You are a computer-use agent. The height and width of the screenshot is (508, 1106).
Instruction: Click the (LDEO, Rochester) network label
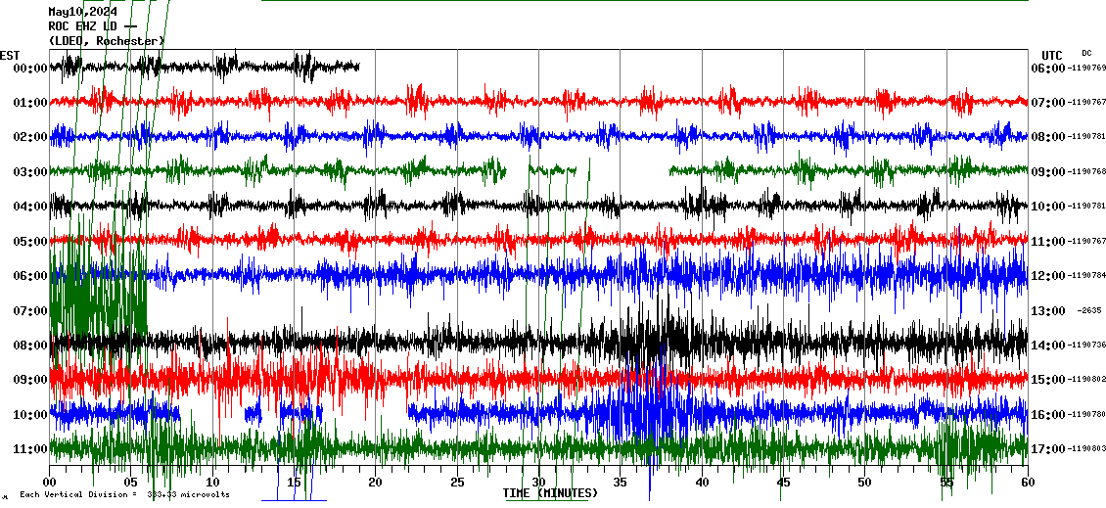(106, 41)
